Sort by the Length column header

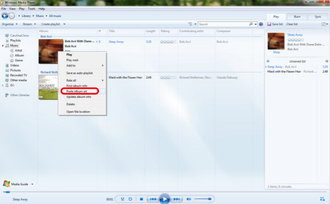click(151, 31)
